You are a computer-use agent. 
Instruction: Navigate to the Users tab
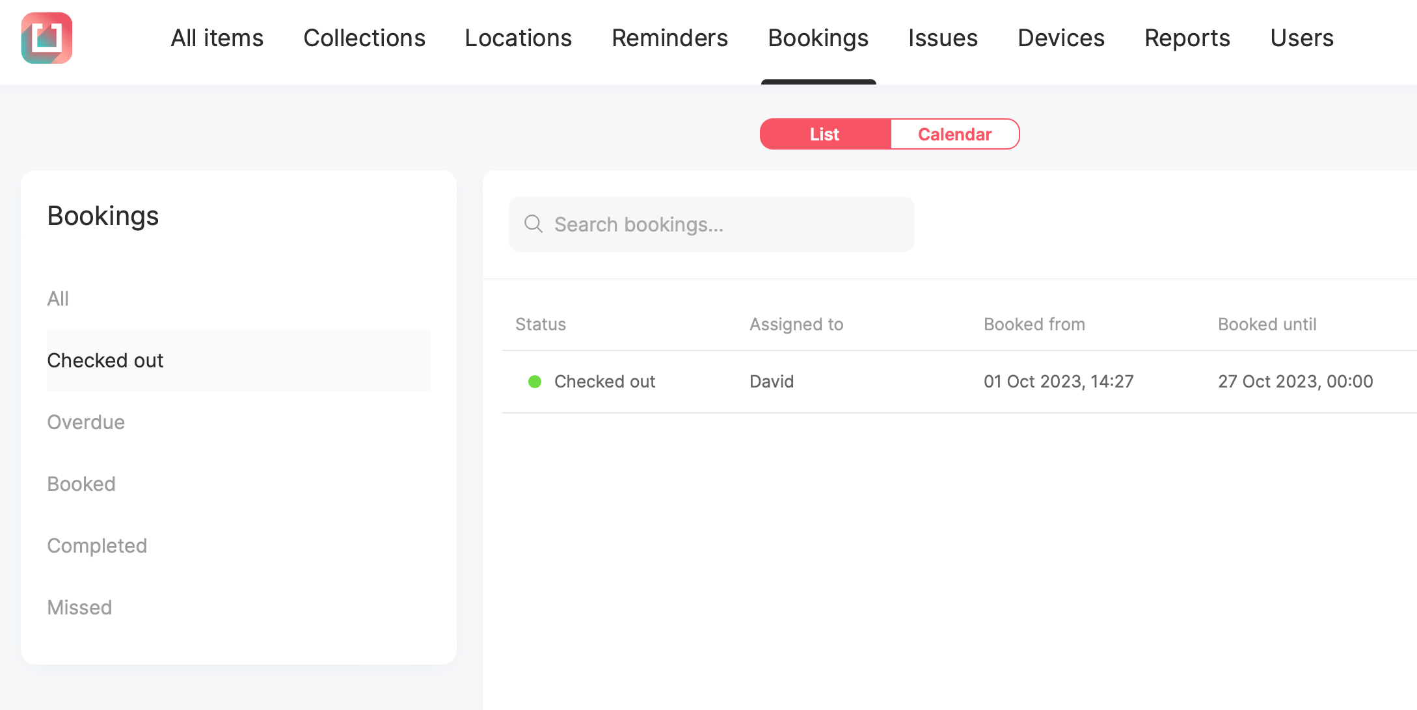(1302, 38)
